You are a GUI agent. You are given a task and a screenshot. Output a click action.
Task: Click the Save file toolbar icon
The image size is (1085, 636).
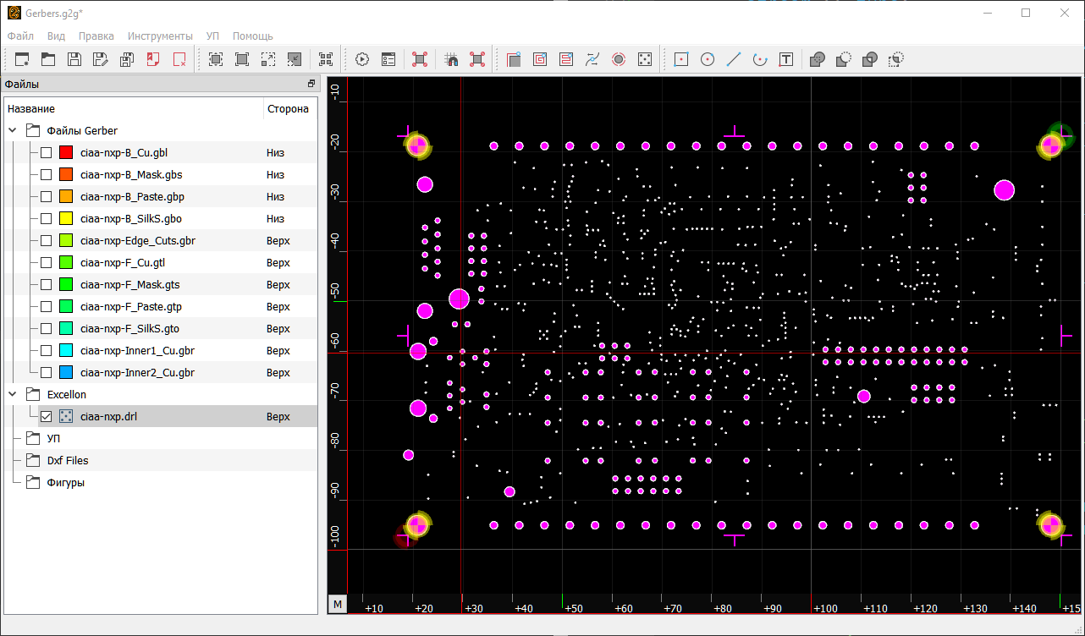coord(74,59)
